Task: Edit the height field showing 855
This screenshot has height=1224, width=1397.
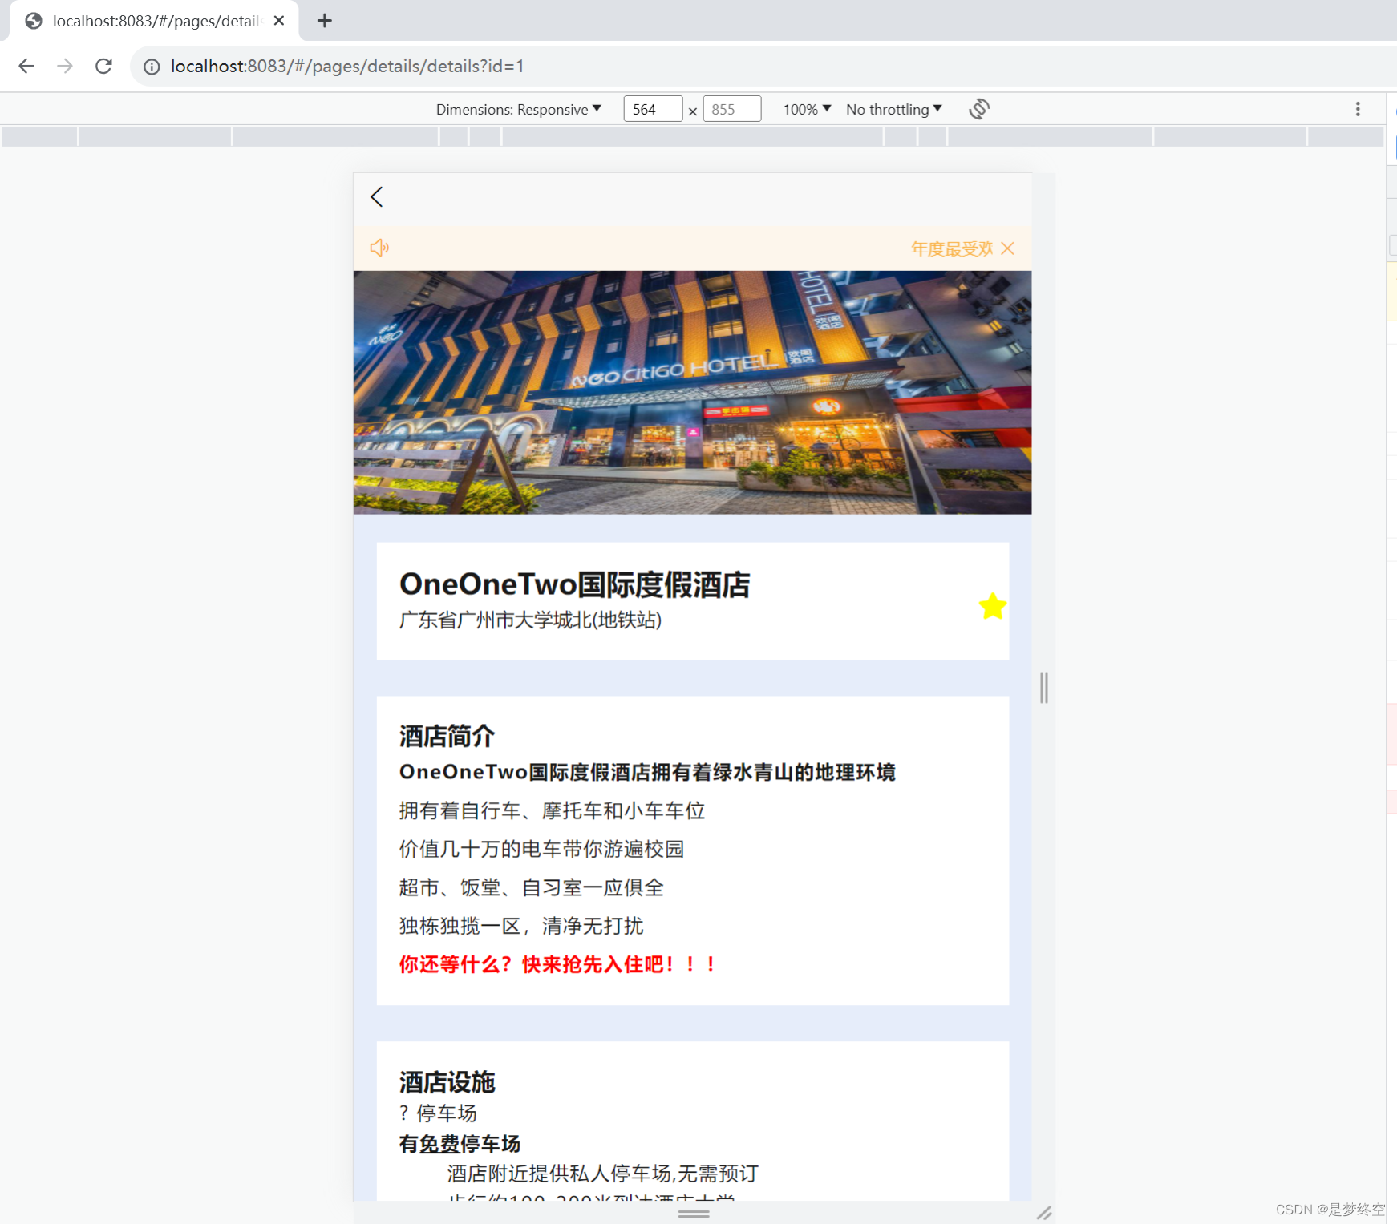Action: click(731, 109)
